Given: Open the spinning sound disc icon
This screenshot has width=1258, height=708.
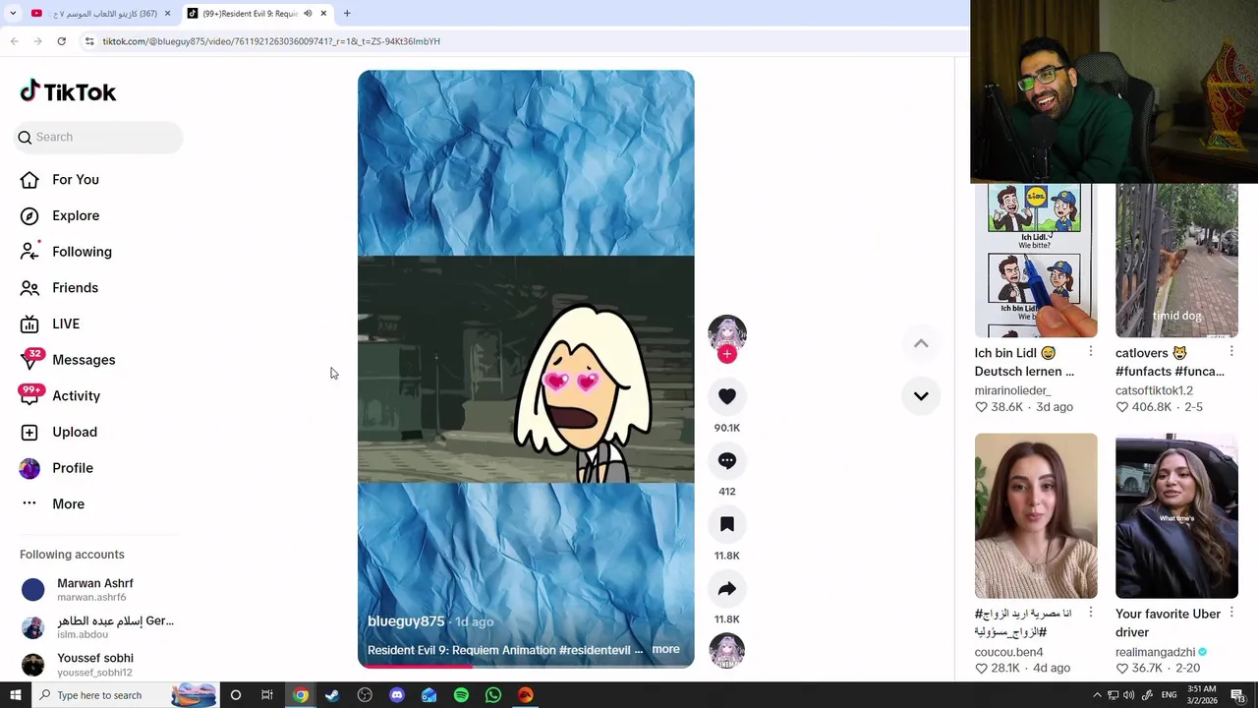Looking at the screenshot, I should click(x=727, y=650).
